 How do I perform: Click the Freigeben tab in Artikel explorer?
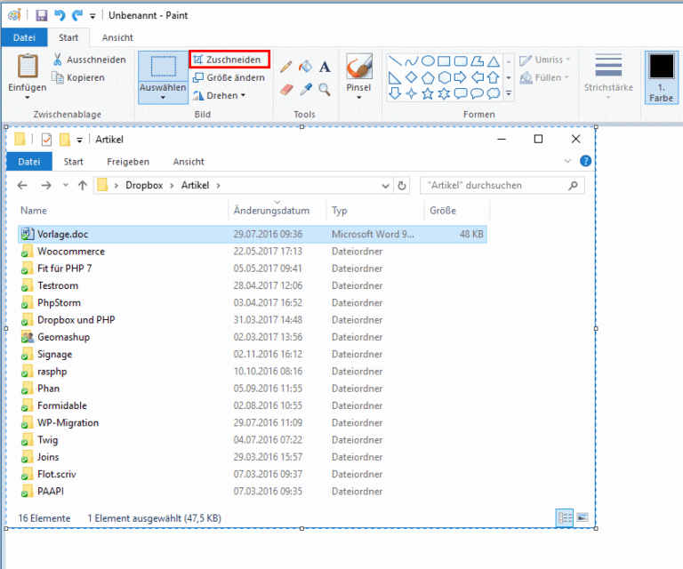point(128,162)
